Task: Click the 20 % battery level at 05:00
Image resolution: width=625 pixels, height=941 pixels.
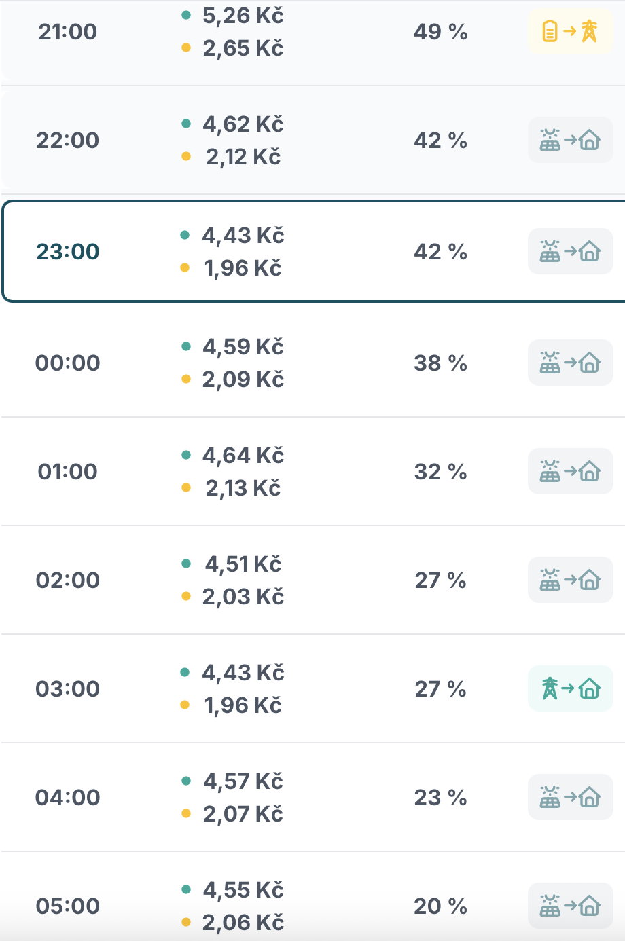Action: coord(441,906)
